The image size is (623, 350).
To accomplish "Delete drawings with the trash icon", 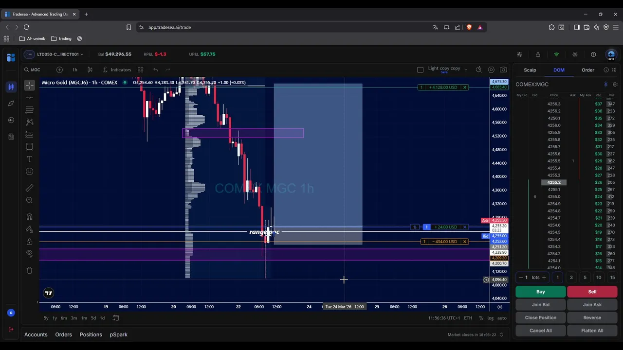I will click(30, 270).
